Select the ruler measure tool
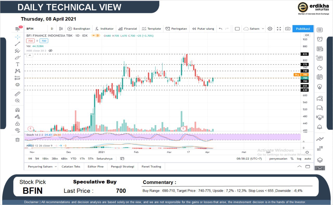 point(17,94)
